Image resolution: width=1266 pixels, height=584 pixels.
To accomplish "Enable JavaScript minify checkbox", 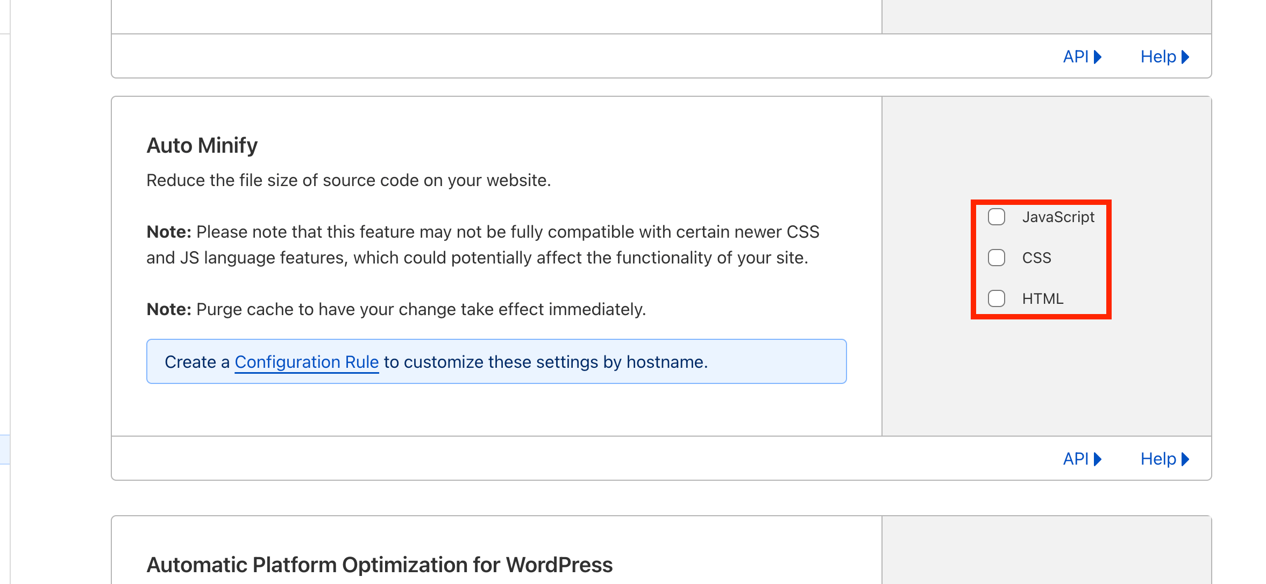I will pyautogui.click(x=996, y=217).
